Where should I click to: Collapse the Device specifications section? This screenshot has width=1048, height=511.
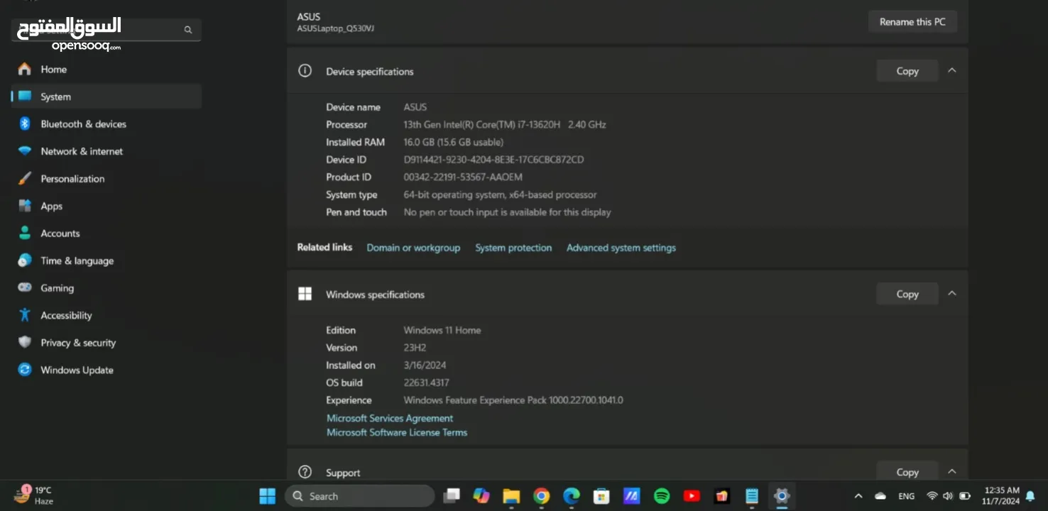(952, 70)
